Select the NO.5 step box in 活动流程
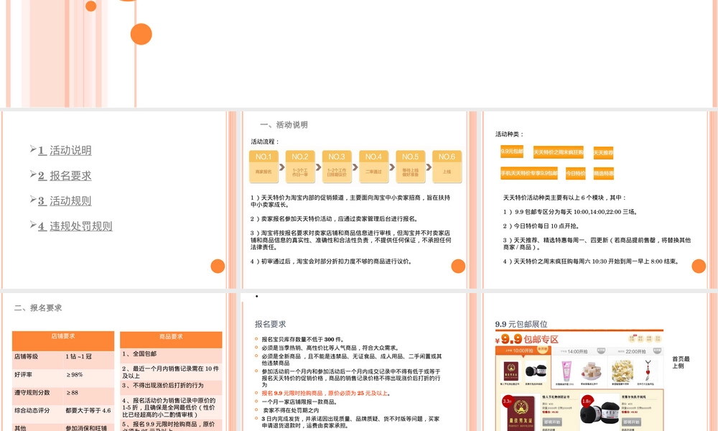Image resolution: width=718 pixels, height=431 pixels. (410, 167)
